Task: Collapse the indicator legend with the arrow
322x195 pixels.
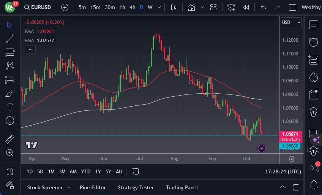Action: [30, 49]
